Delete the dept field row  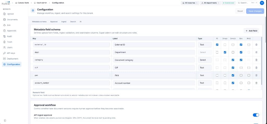pyautogui.click(x=256, y=52)
